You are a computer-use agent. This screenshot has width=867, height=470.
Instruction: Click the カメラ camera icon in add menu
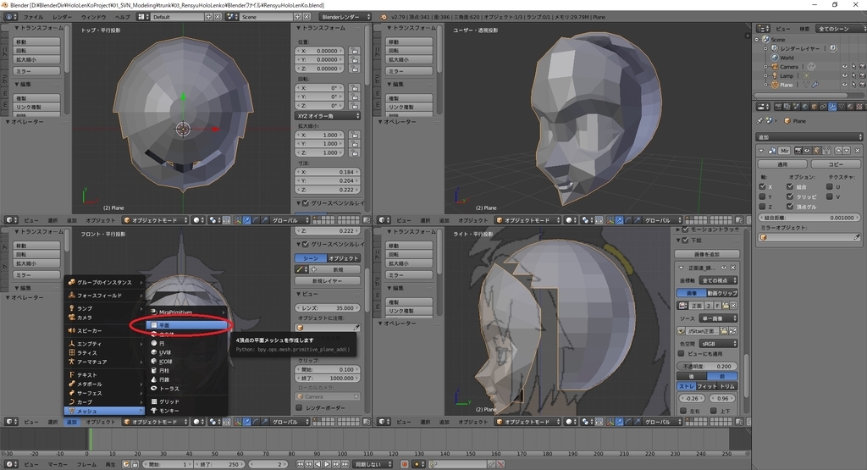pyautogui.click(x=72, y=318)
